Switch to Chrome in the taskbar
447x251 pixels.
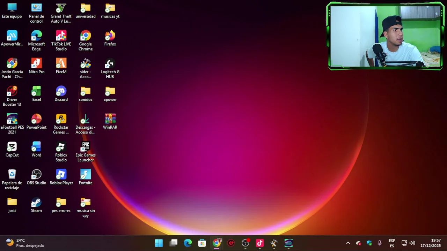click(x=217, y=243)
